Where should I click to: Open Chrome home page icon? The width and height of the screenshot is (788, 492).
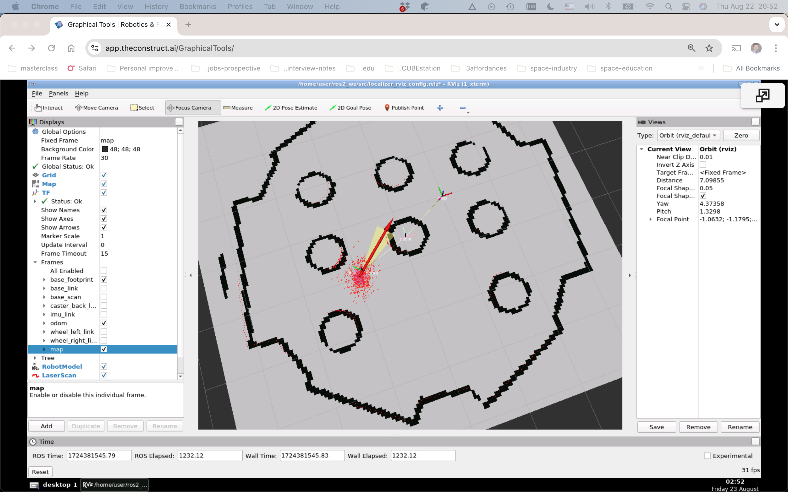71,48
